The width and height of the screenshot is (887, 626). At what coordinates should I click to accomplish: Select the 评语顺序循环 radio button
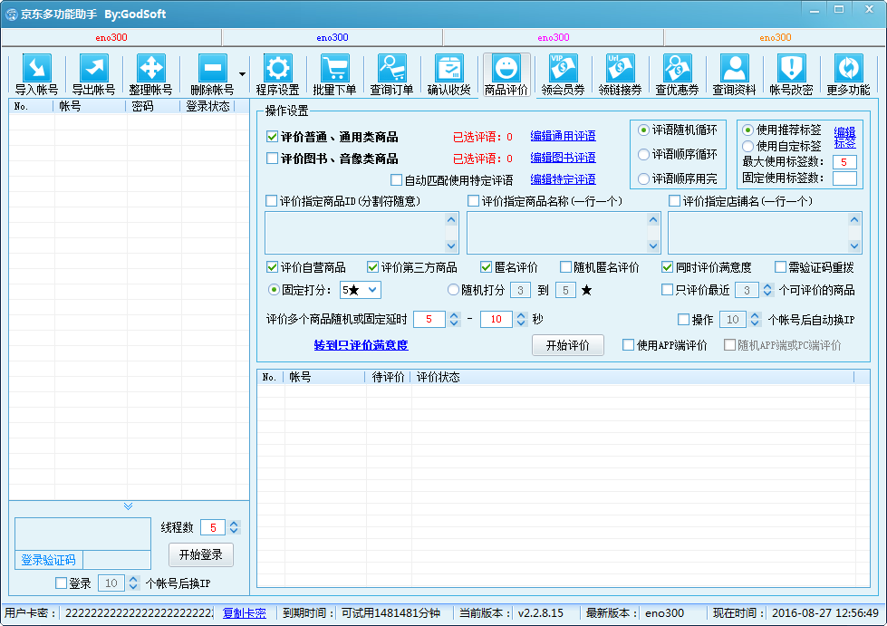[x=644, y=155]
